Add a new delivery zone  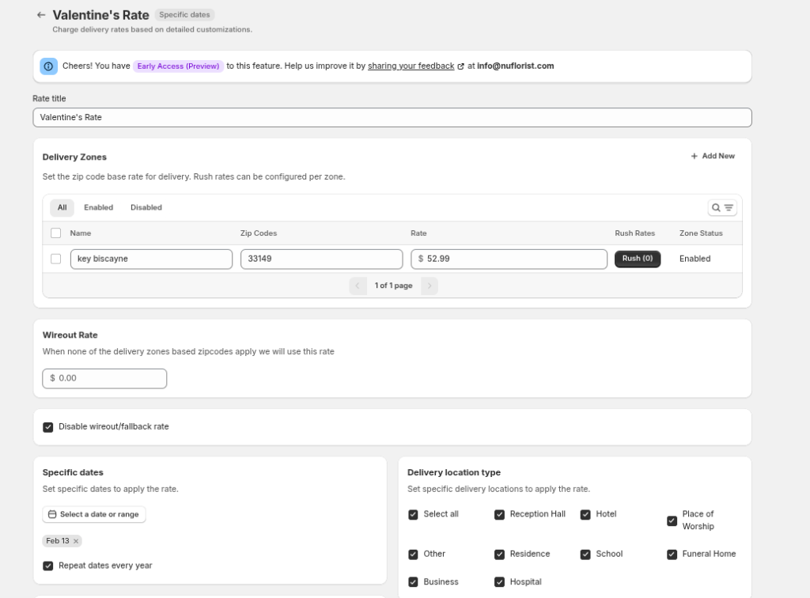[x=712, y=157]
